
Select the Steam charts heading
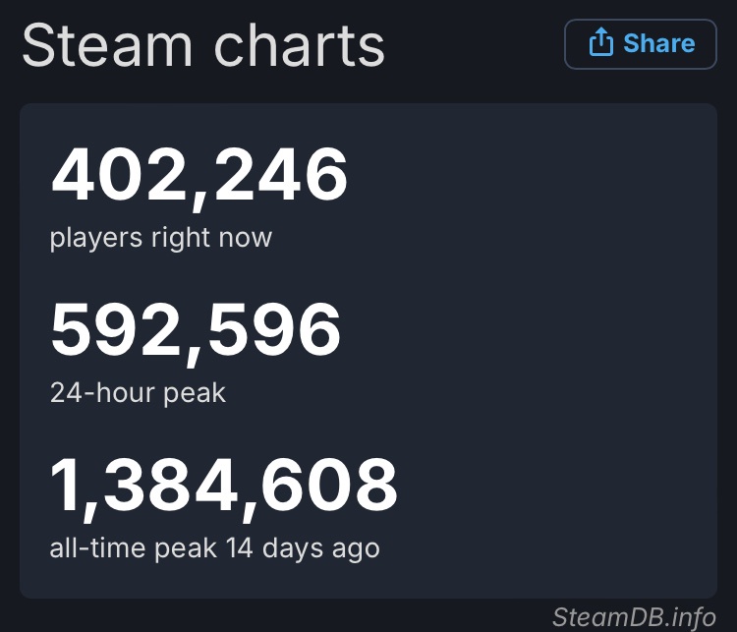[203, 45]
